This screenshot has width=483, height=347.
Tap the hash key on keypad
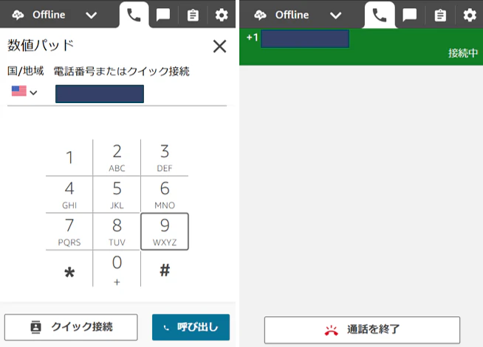coord(165,269)
